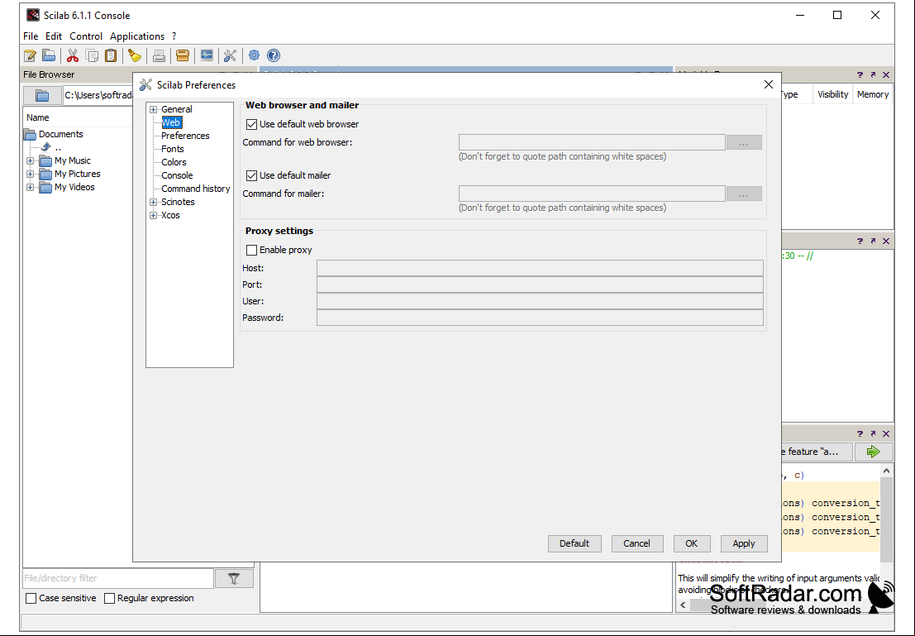Click the Copy toolbar icon
915x636 pixels.
point(92,55)
